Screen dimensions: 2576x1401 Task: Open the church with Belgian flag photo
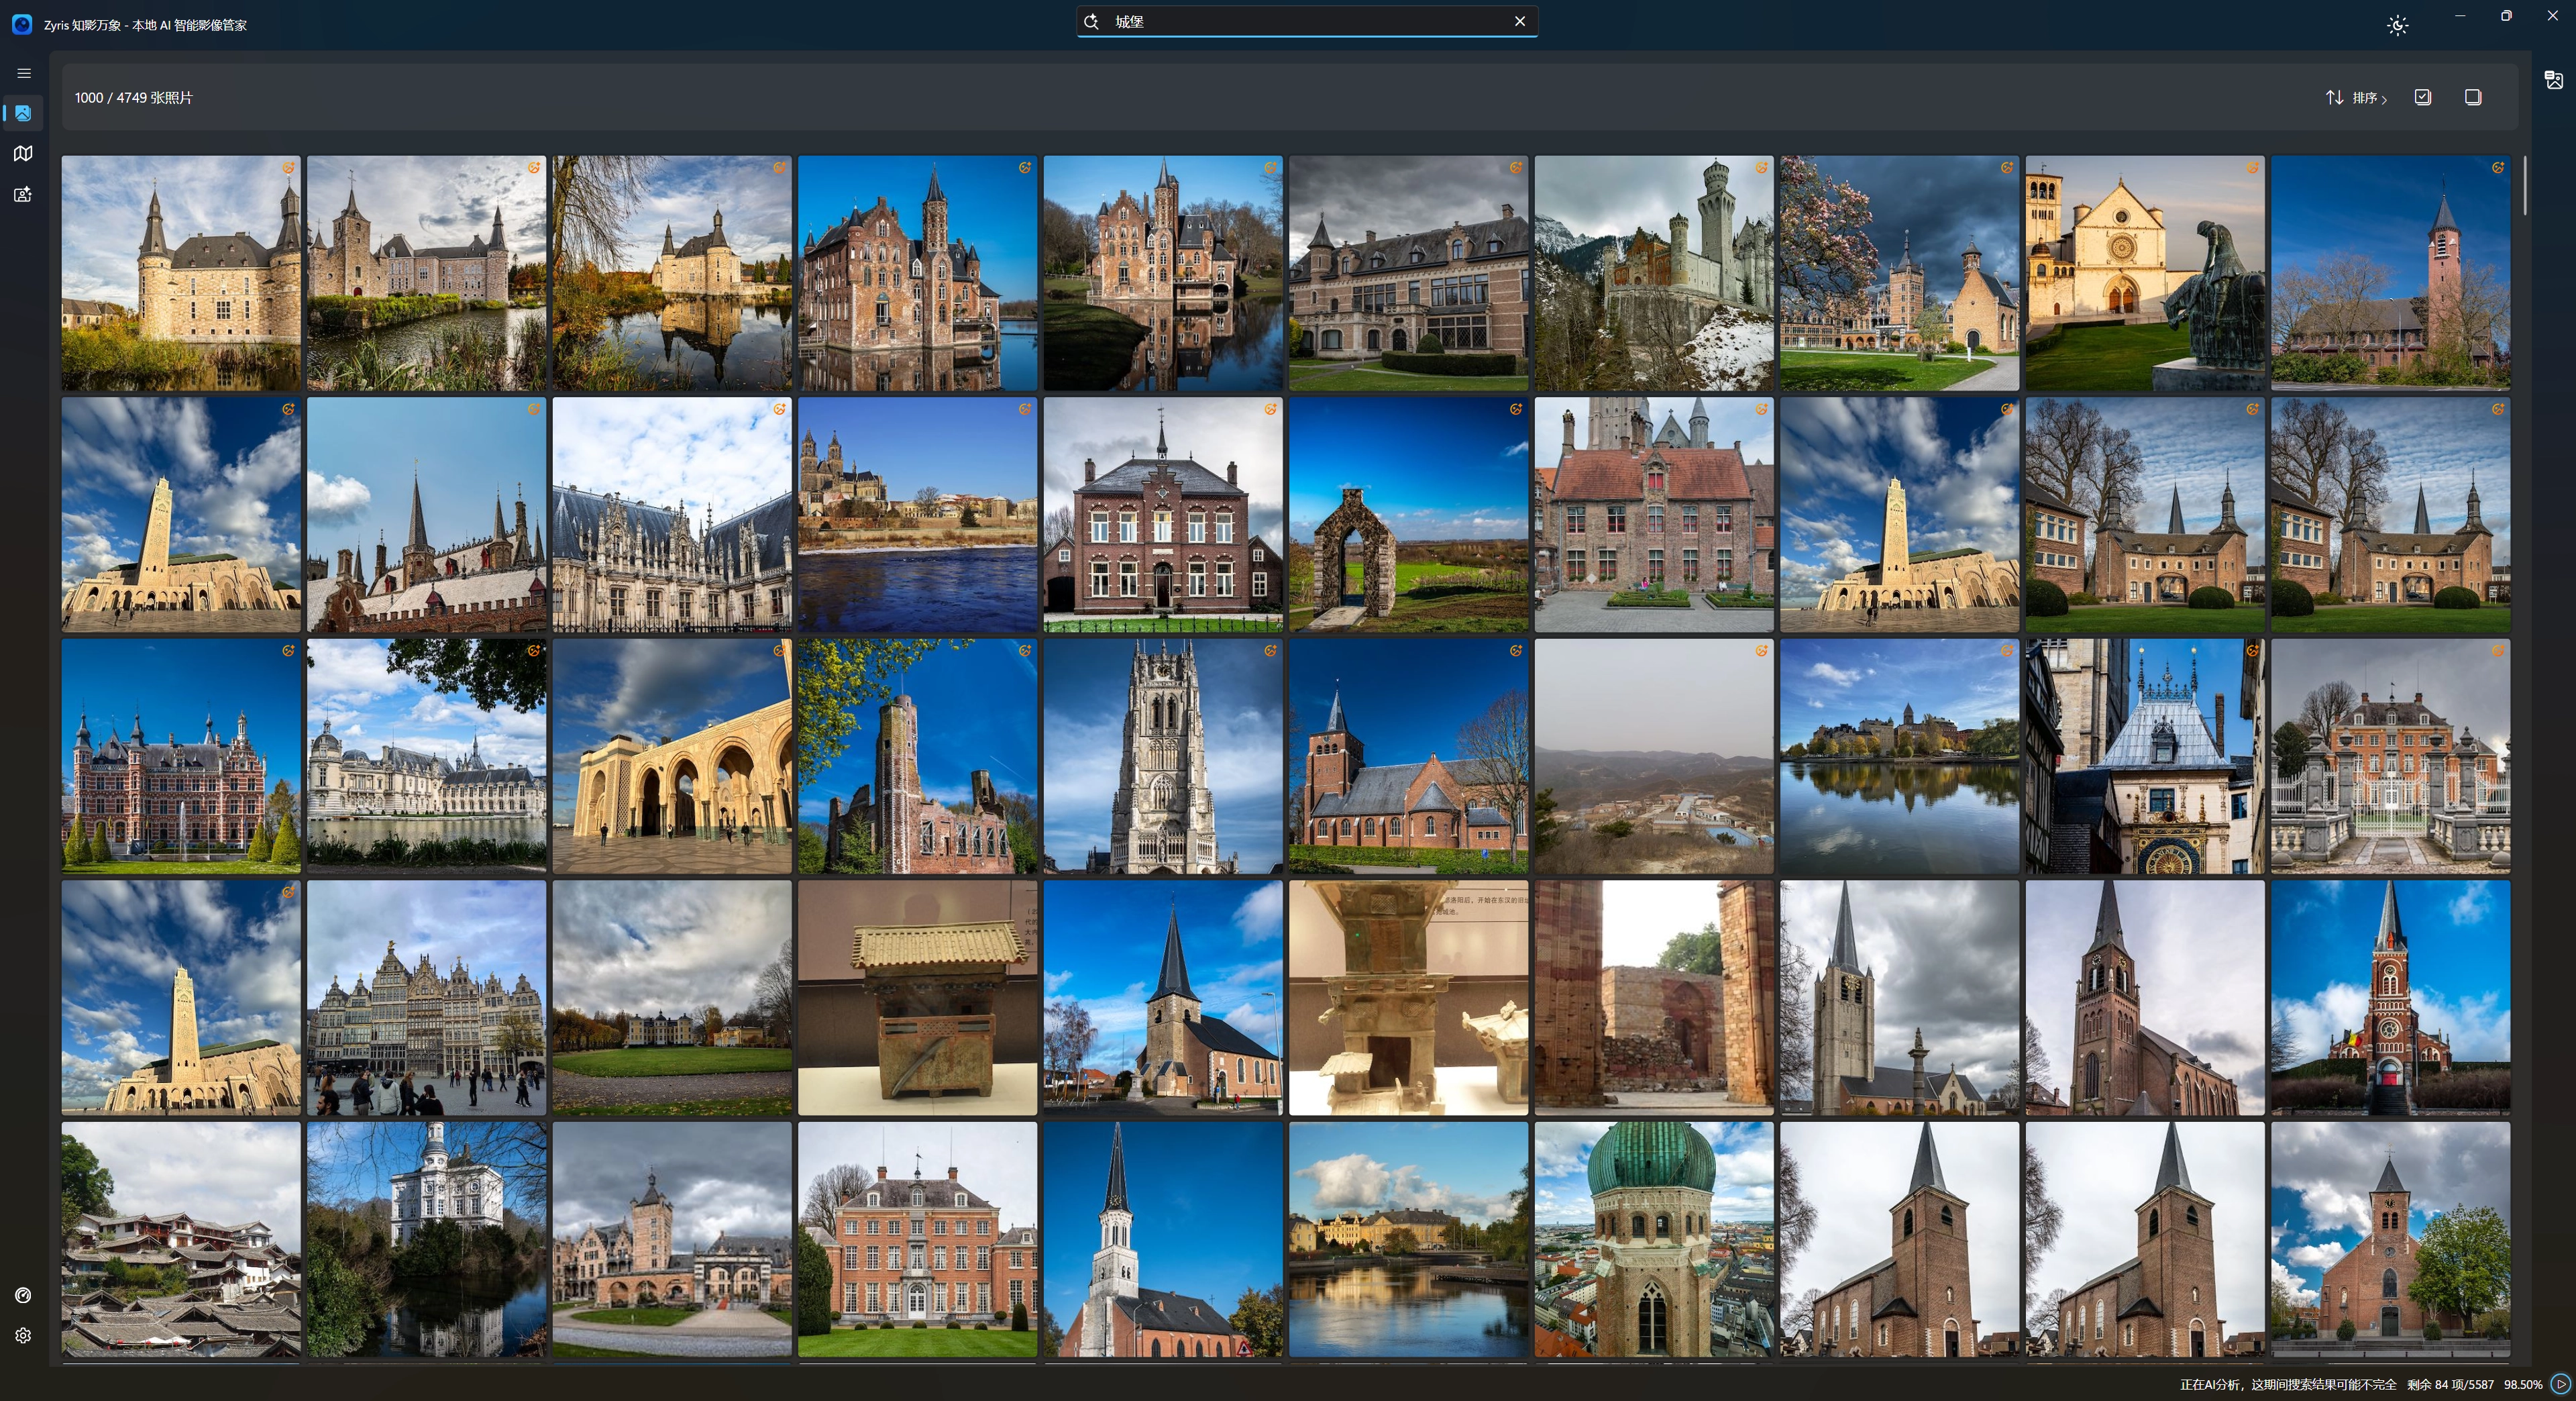tap(2390, 998)
